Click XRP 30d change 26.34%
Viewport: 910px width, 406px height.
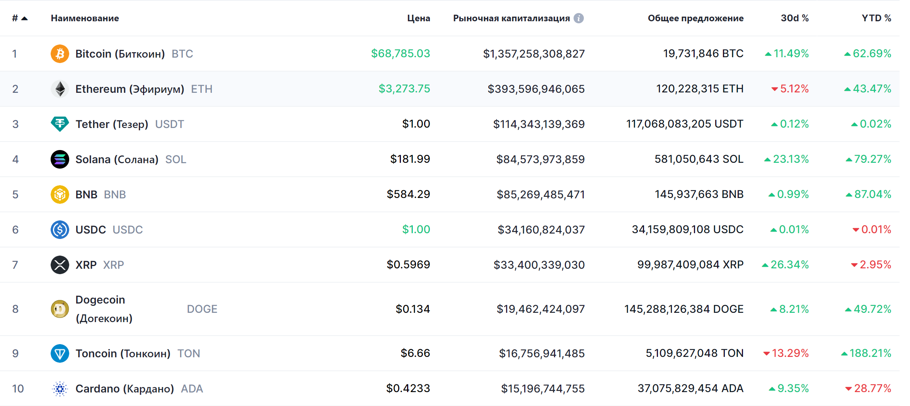pyautogui.click(x=785, y=264)
